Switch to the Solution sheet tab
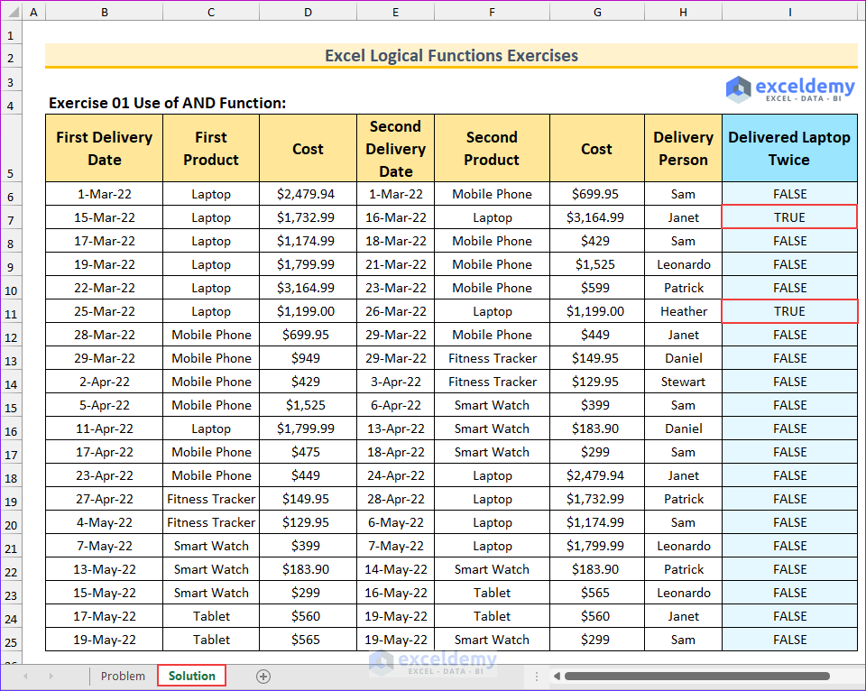 pos(191,676)
